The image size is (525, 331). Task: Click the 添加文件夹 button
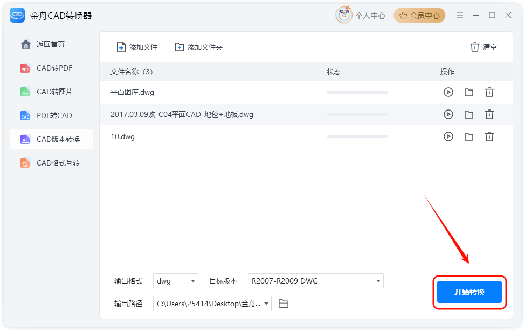(x=199, y=47)
